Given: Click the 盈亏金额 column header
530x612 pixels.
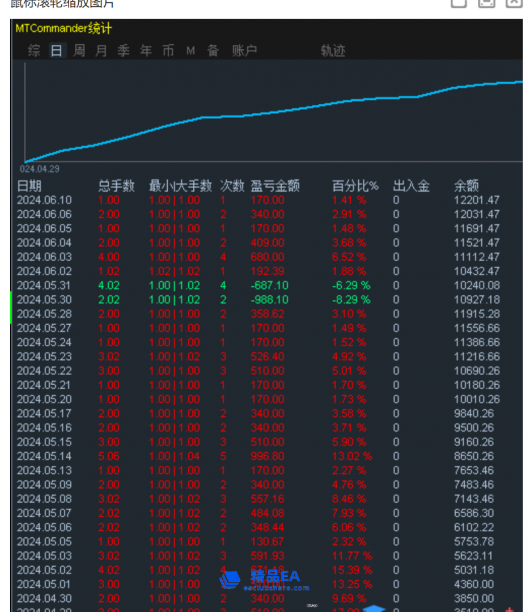Looking at the screenshot, I should 275,186.
